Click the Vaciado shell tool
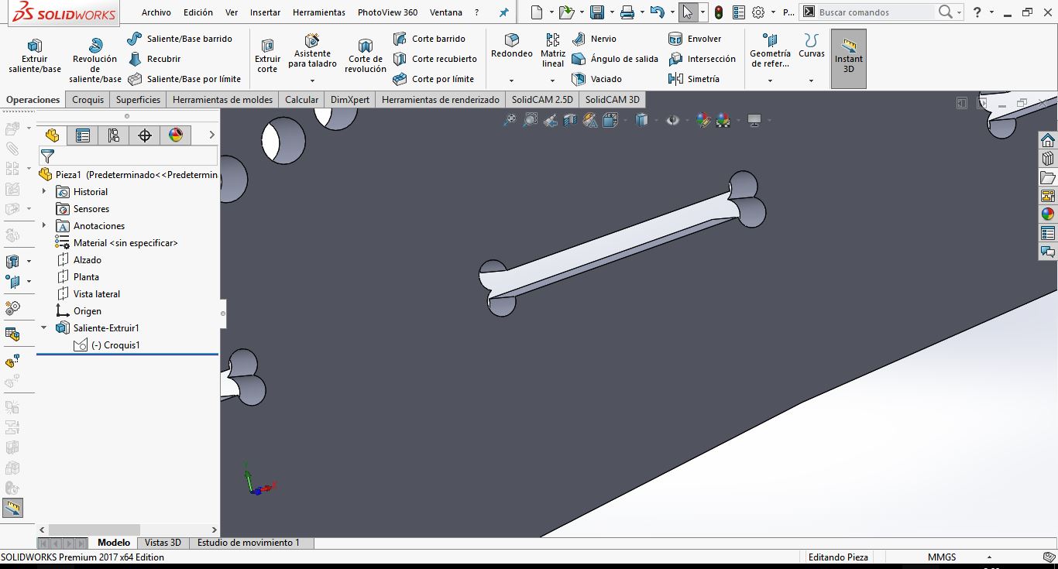 (x=596, y=79)
